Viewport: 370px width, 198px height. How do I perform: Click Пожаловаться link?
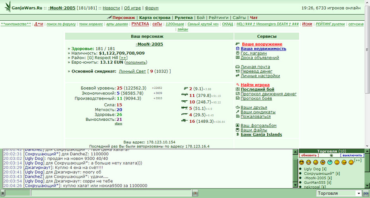(x=255, y=116)
